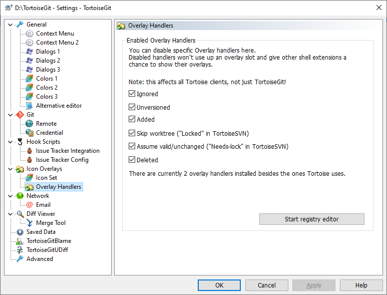Toggle the Unversioned checkbox
The height and width of the screenshot is (295, 387).
132,107
